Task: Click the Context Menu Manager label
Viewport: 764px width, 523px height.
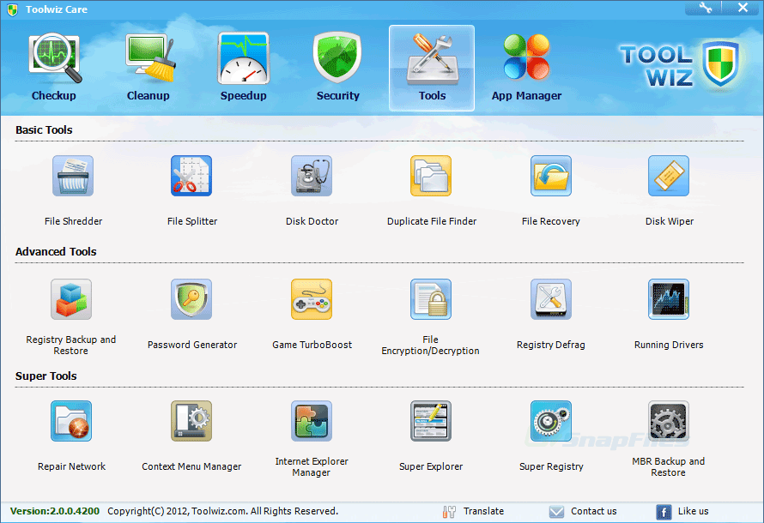Action: [x=191, y=466]
